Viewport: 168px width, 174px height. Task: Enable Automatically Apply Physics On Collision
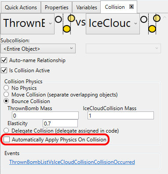(7, 140)
